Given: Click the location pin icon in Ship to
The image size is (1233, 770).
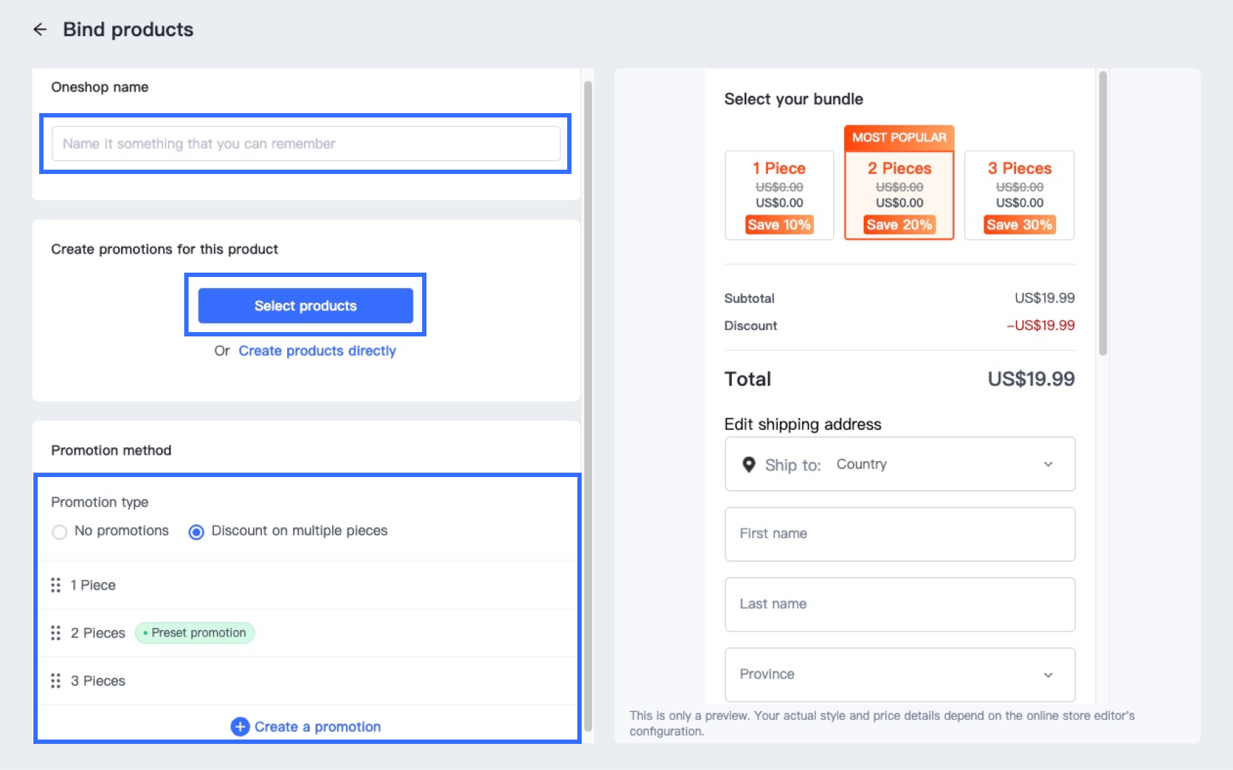Looking at the screenshot, I should click(749, 465).
